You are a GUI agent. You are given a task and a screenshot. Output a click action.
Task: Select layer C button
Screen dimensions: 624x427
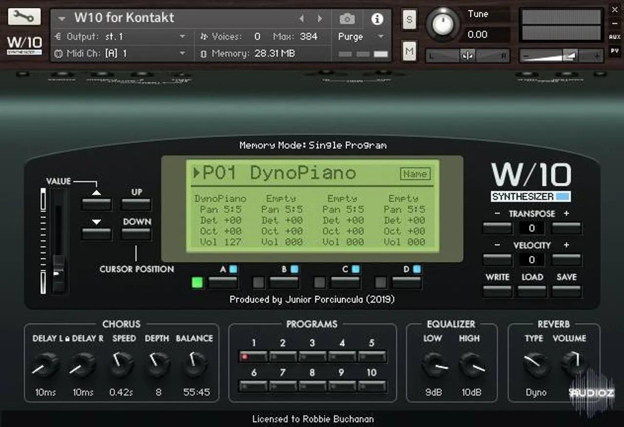346,282
